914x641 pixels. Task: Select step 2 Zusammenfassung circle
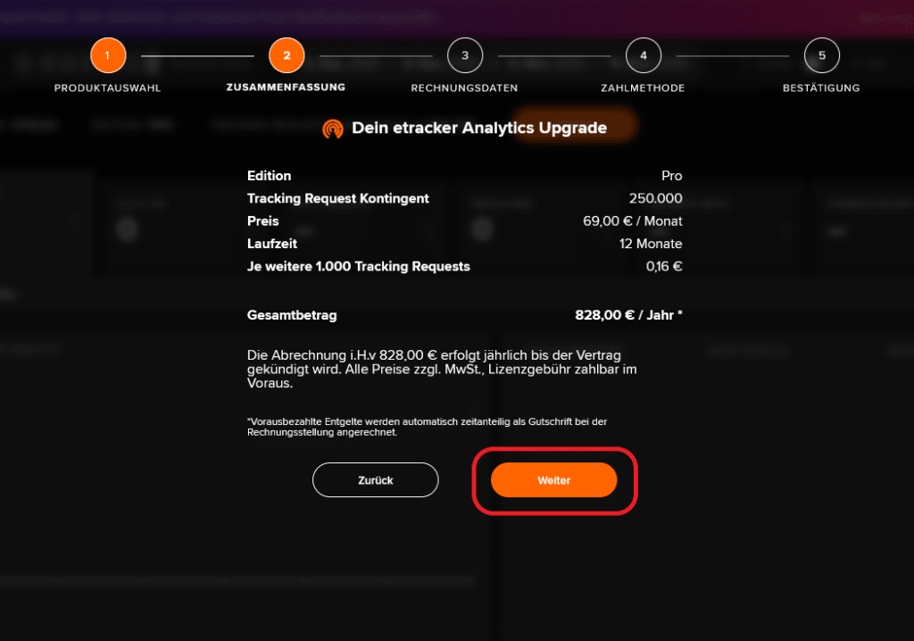point(287,55)
